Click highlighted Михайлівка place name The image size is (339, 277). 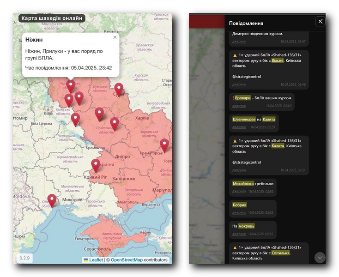click(243, 184)
